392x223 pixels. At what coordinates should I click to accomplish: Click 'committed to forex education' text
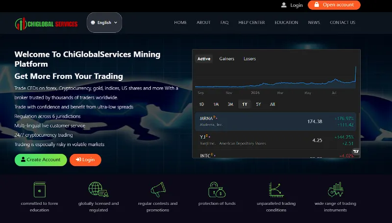tap(40, 207)
